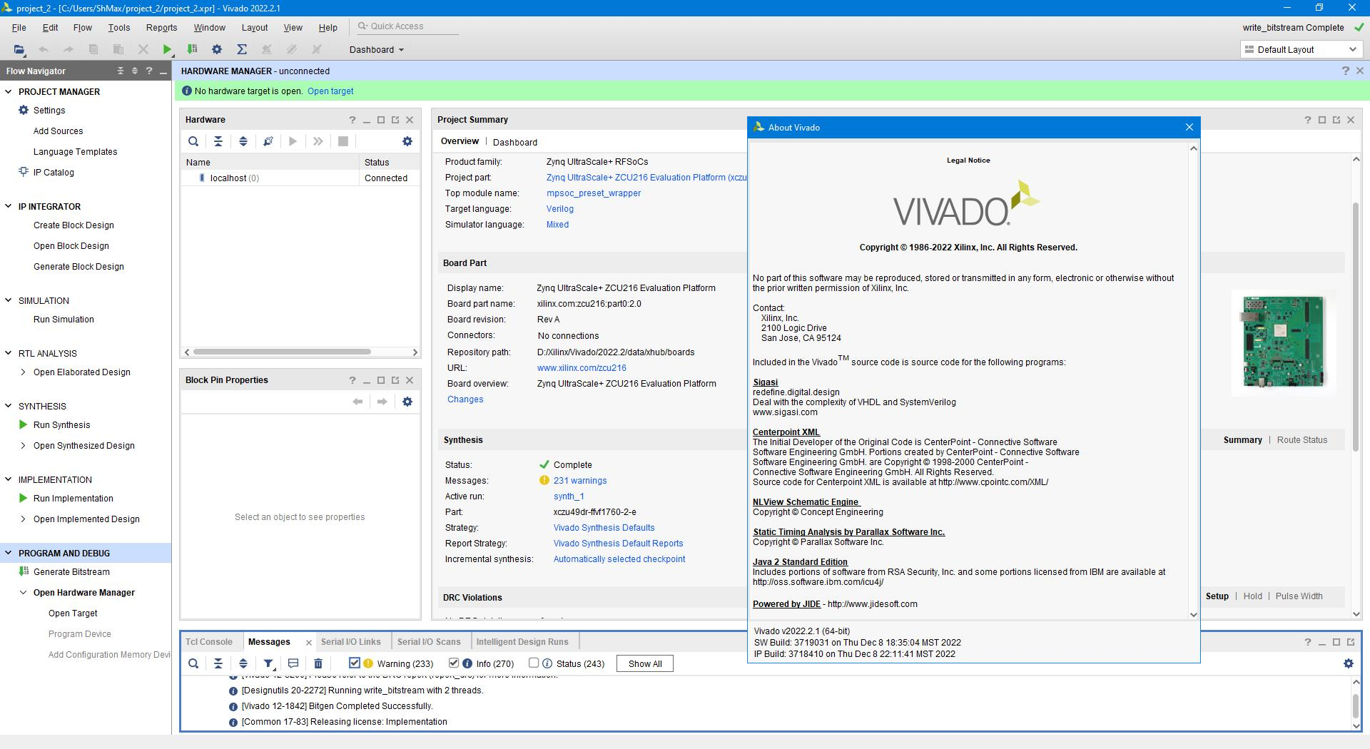Viewport: 1370px width, 749px height.
Task: Click the Open Project folder icon in main toolbar
Action: (19, 49)
